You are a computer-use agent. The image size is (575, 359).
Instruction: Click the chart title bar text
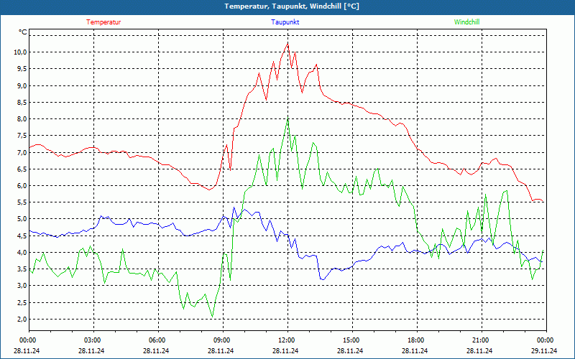(287, 6)
